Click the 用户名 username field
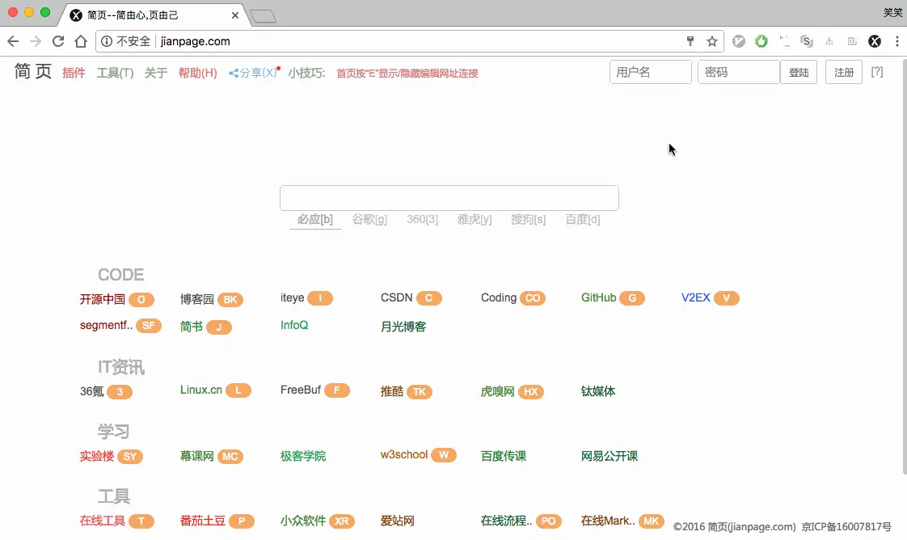The height and width of the screenshot is (540, 907). pos(650,72)
